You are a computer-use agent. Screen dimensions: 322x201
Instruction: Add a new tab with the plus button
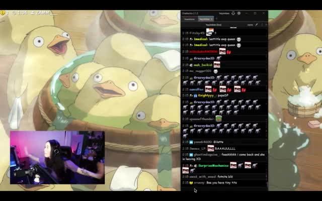point(216,19)
